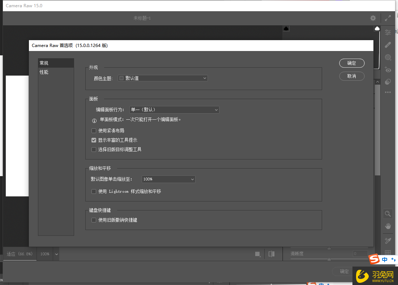This screenshot has width=398, height=285.
Task: Select the Edit sliders panel icon
Action: pos(388,32)
